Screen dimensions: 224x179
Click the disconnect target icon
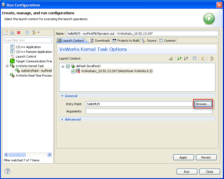[x=186, y=58]
